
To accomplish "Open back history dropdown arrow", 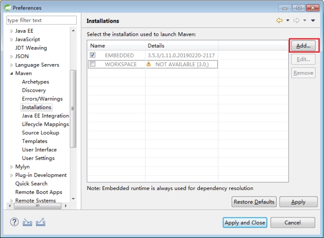I will (287, 20).
